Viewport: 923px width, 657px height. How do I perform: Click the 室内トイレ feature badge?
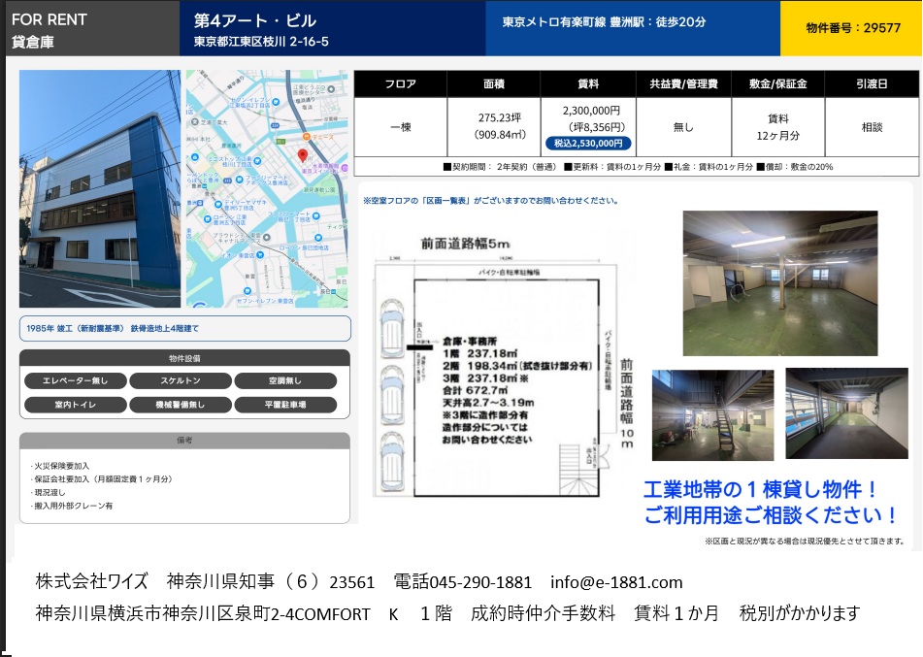[x=75, y=405]
